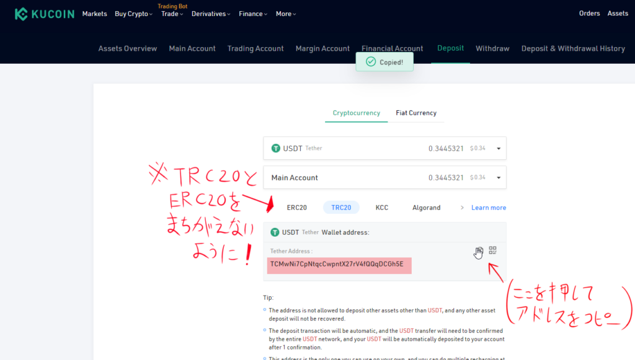Image resolution: width=635 pixels, height=360 pixels.
Task: Open Orders in the top bar
Action: coord(589,14)
